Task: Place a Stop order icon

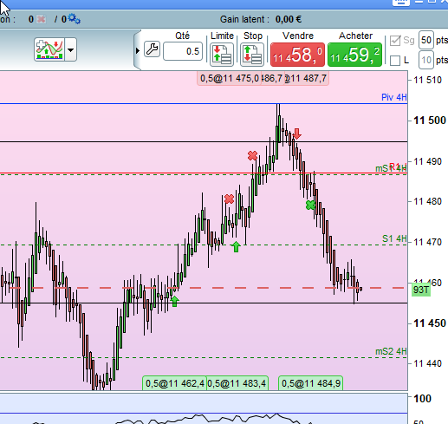Action: (252, 55)
